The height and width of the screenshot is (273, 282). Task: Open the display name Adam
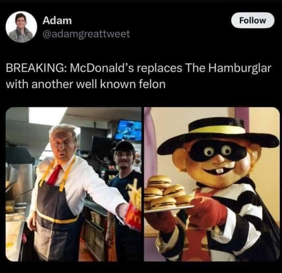pyautogui.click(x=57, y=20)
